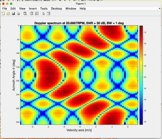Click the New Figure icon
This screenshot has height=139, width=162.
pos(3,13)
